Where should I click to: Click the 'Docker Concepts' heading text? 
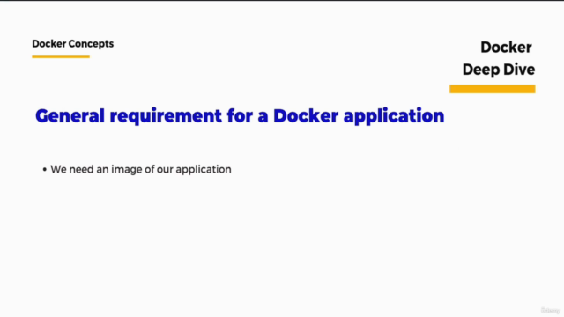[72, 44]
